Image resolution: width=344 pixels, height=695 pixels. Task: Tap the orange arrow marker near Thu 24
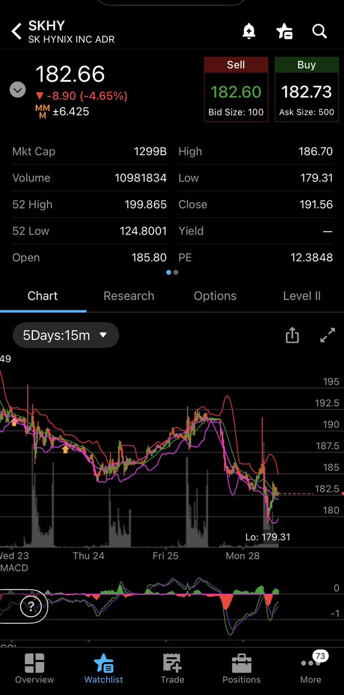65,448
